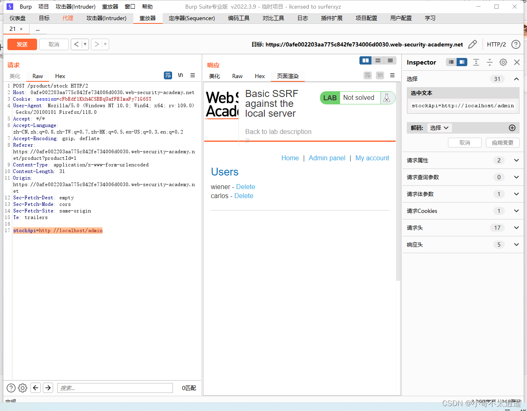Viewport: 527px width, 411px height.
Task: Expand the 请求属性 section
Action: tap(516, 160)
